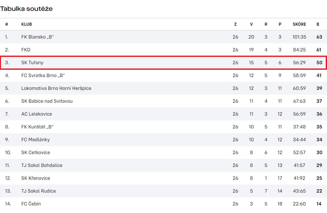The height and width of the screenshot is (213, 327).
Task: Click the FKD club name
Action: tap(26, 50)
